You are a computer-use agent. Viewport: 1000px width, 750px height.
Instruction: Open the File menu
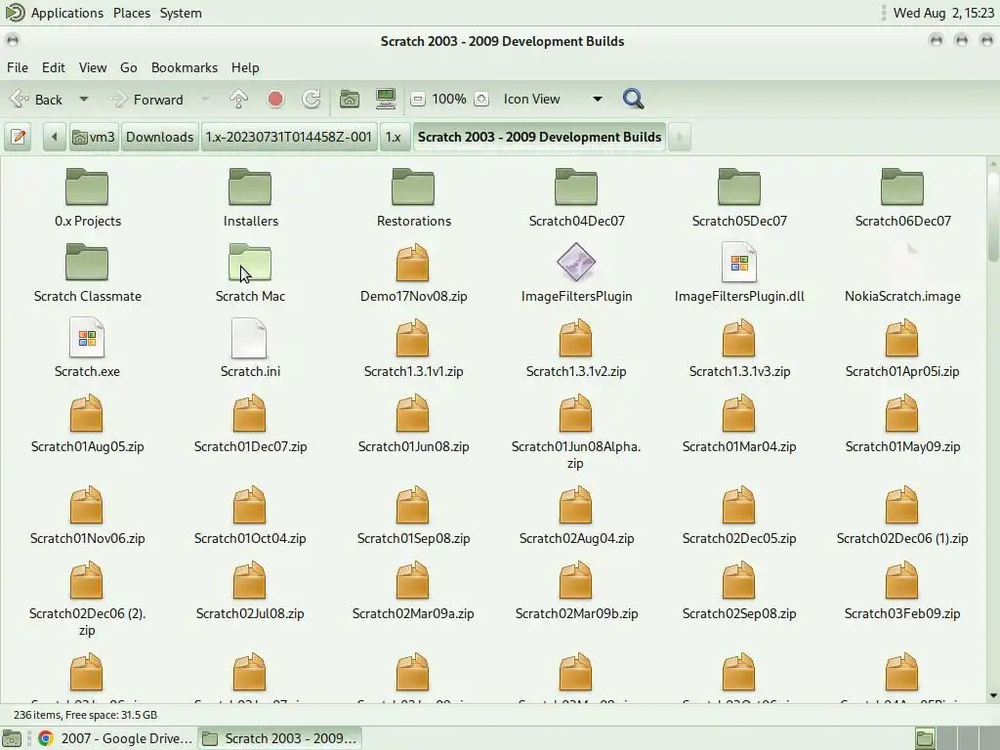(x=18, y=67)
